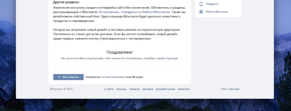Change the language via Русский link
The height and width of the screenshot is (111, 291).
click(234, 89)
